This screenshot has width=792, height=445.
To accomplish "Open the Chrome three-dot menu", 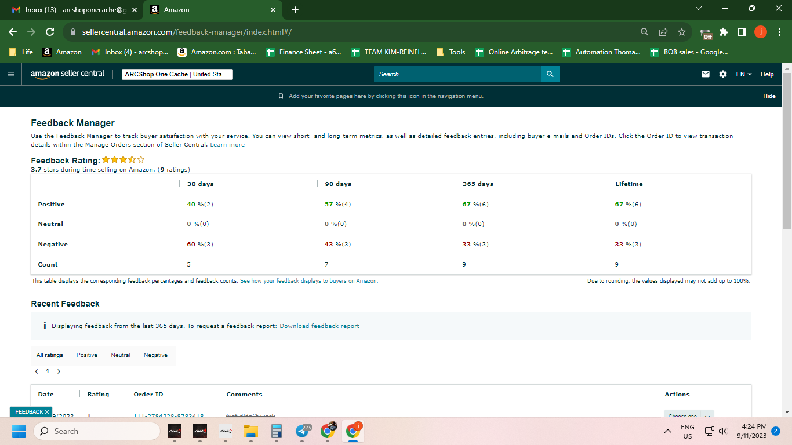I will 779,32.
